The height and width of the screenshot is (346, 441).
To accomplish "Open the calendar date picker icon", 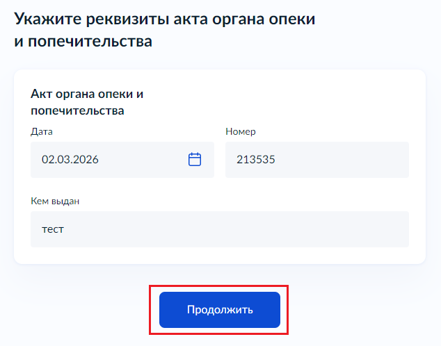I will (x=195, y=159).
